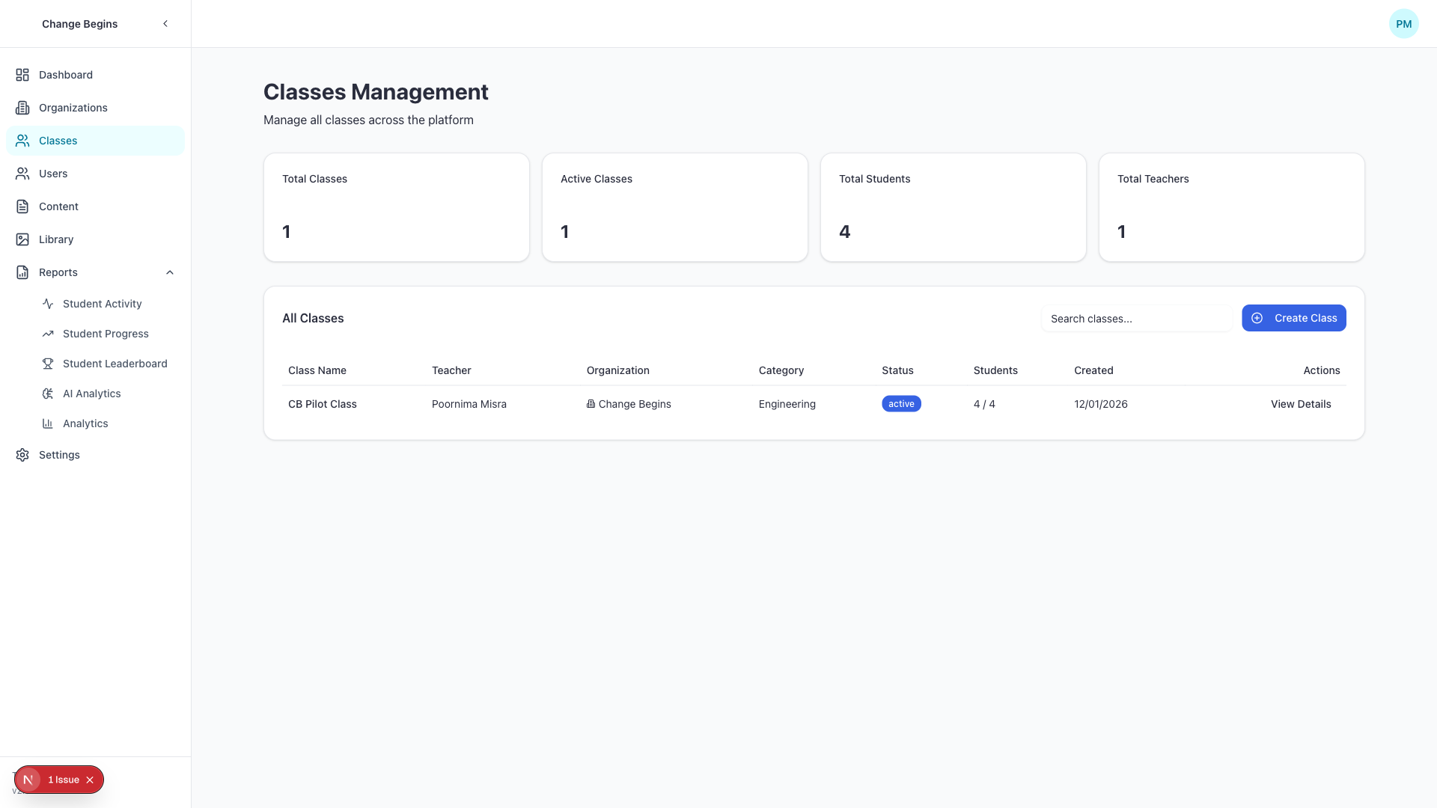1437x808 pixels.
Task: Click the AI Analytics brain icon
Action: click(x=48, y=394)
